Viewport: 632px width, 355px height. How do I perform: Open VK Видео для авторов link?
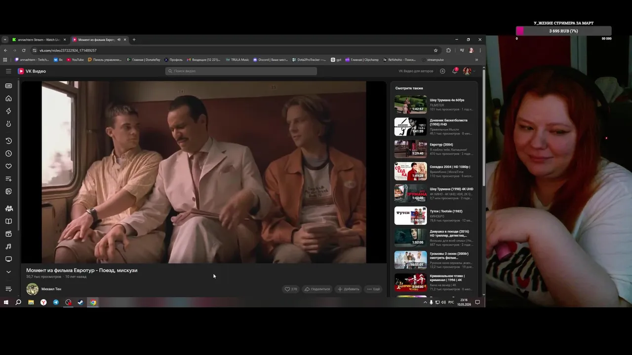pyautogui.click(x=416, y=71)
